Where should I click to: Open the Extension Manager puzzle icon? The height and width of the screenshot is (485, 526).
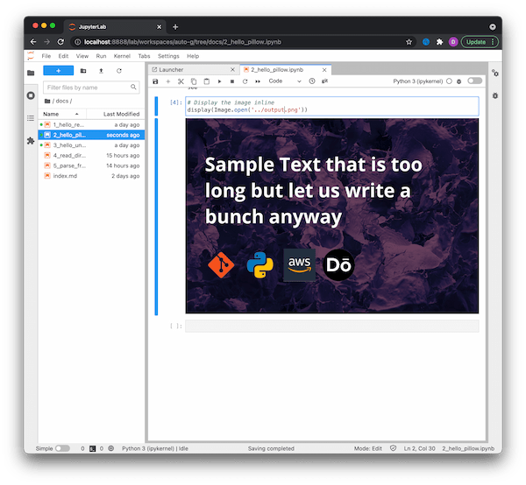click(x=31, y=140)
